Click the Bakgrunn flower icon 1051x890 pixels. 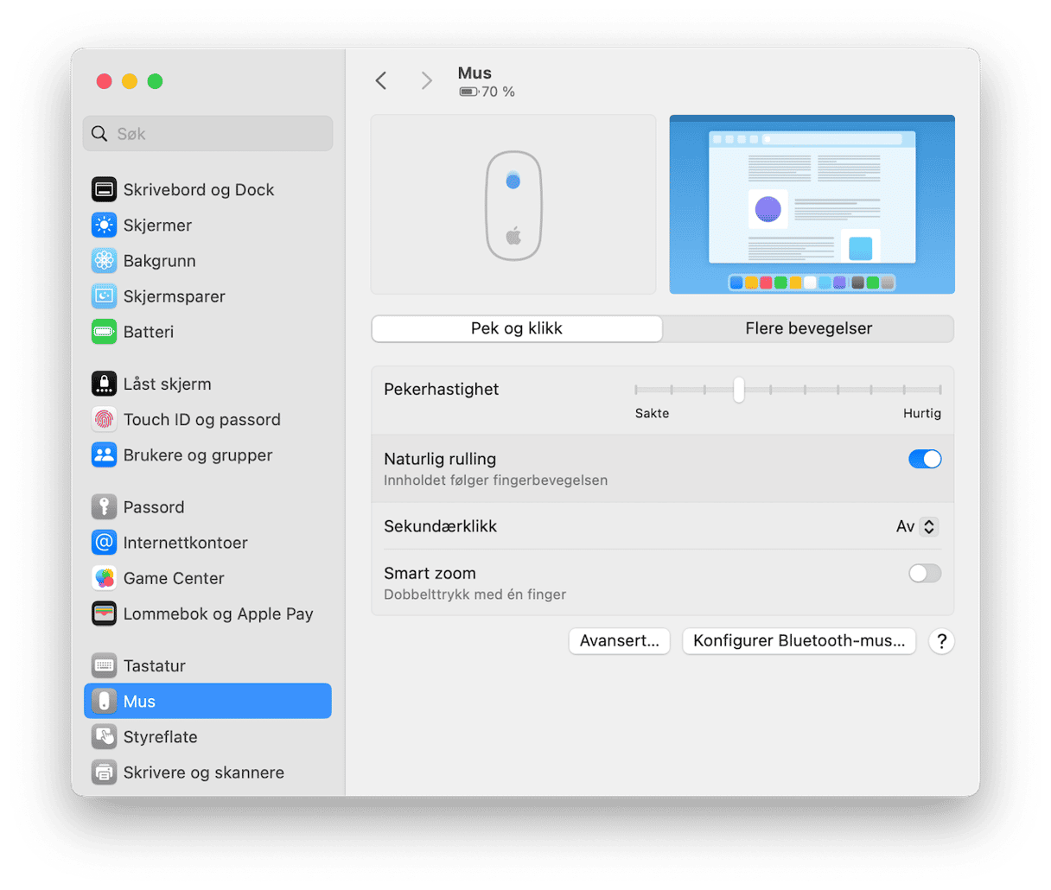pos(104,260)
